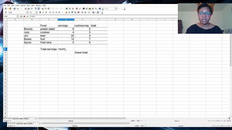Open the Window menu

[38, 5]
